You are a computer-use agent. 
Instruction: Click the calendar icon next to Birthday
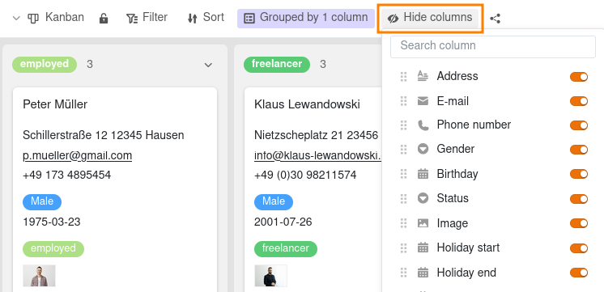coord(423,174)
